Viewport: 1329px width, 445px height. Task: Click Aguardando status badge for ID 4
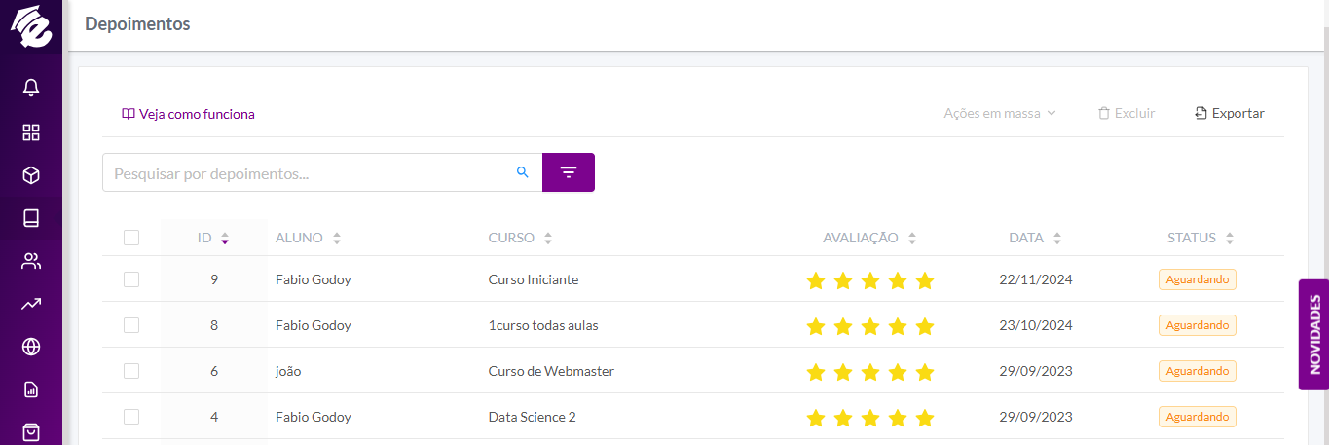tap(1198, 417)
